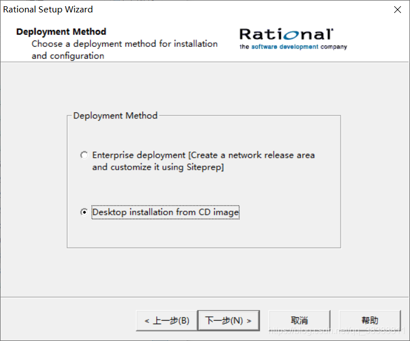Screen dimensions: 410x341
Task: Continue with the 下一步(N) button
Action: click(228, 321)
